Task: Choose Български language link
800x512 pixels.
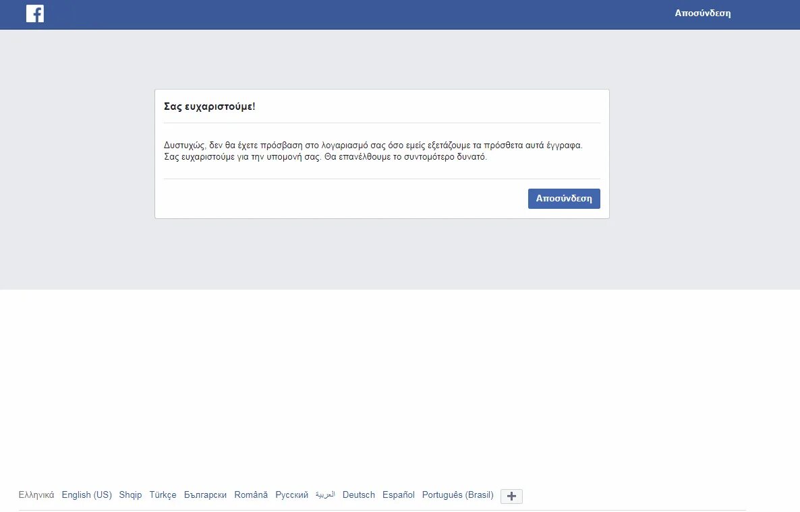Action: click(205, 494)
